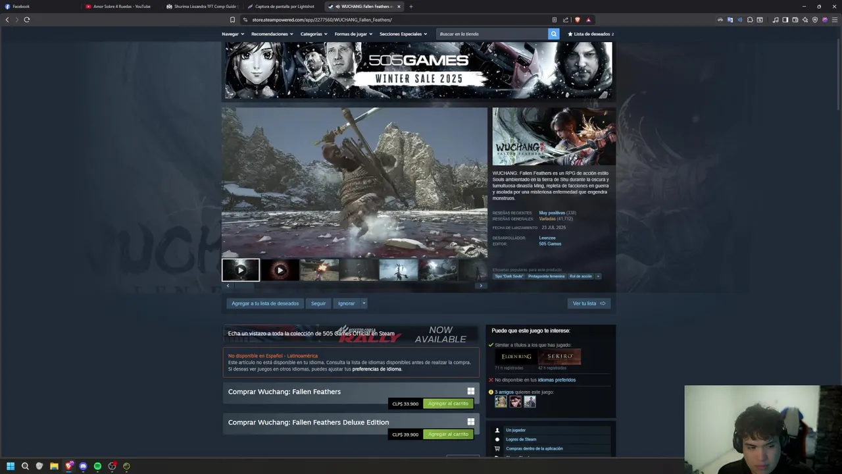Play the first trailer thumbnail
This screenshot has width=842, height=474.
(x=241, y=270)
